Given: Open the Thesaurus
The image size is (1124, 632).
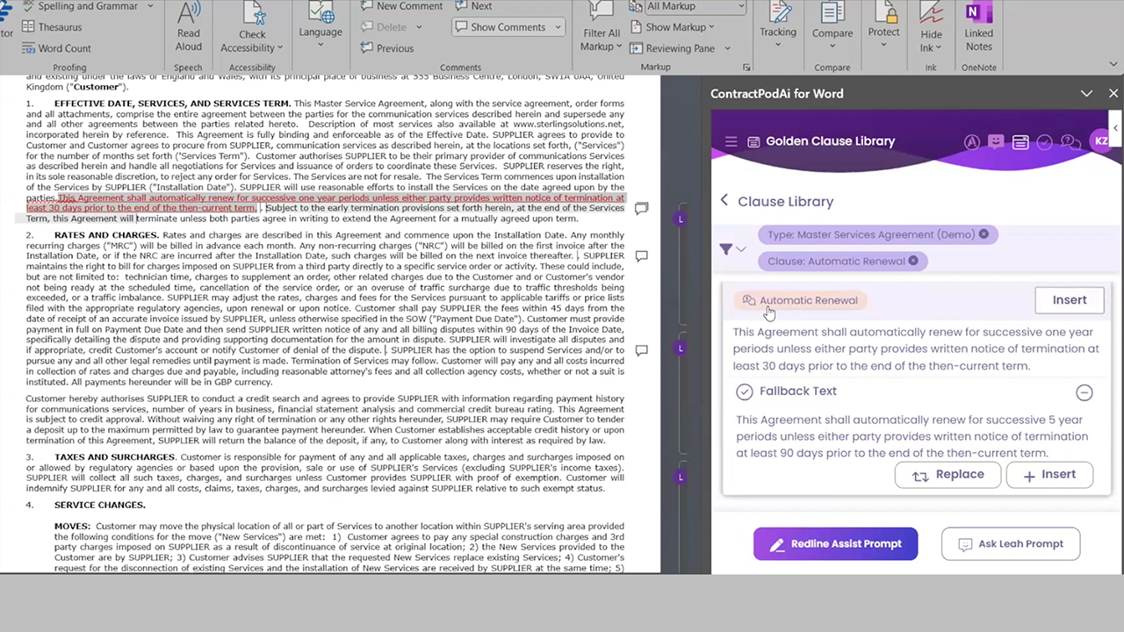Looking at the screenshot, I should point(51,27).
